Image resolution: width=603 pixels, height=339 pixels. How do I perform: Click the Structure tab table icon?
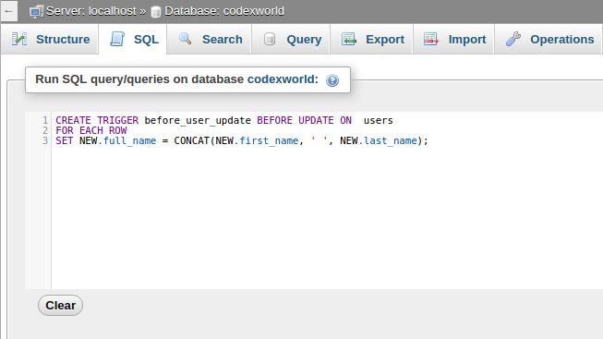pos(19,39)
